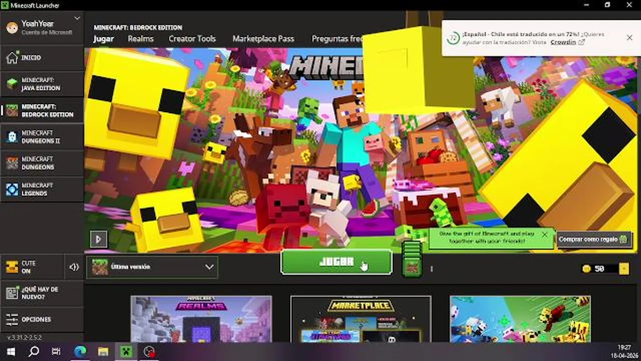Open the Marketplace promo thumbnail

pyautogui.click(x=361, y=319)
